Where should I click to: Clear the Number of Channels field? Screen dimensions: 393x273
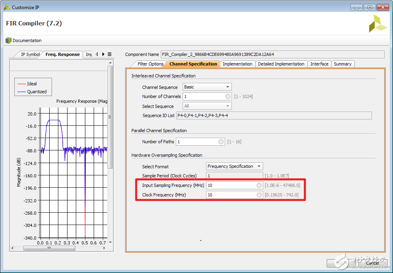(228, 96)
